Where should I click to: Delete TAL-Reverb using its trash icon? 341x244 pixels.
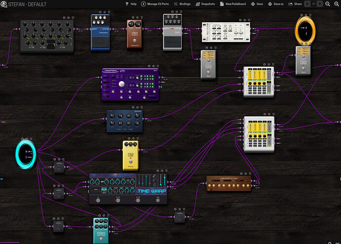click(249, 20)
